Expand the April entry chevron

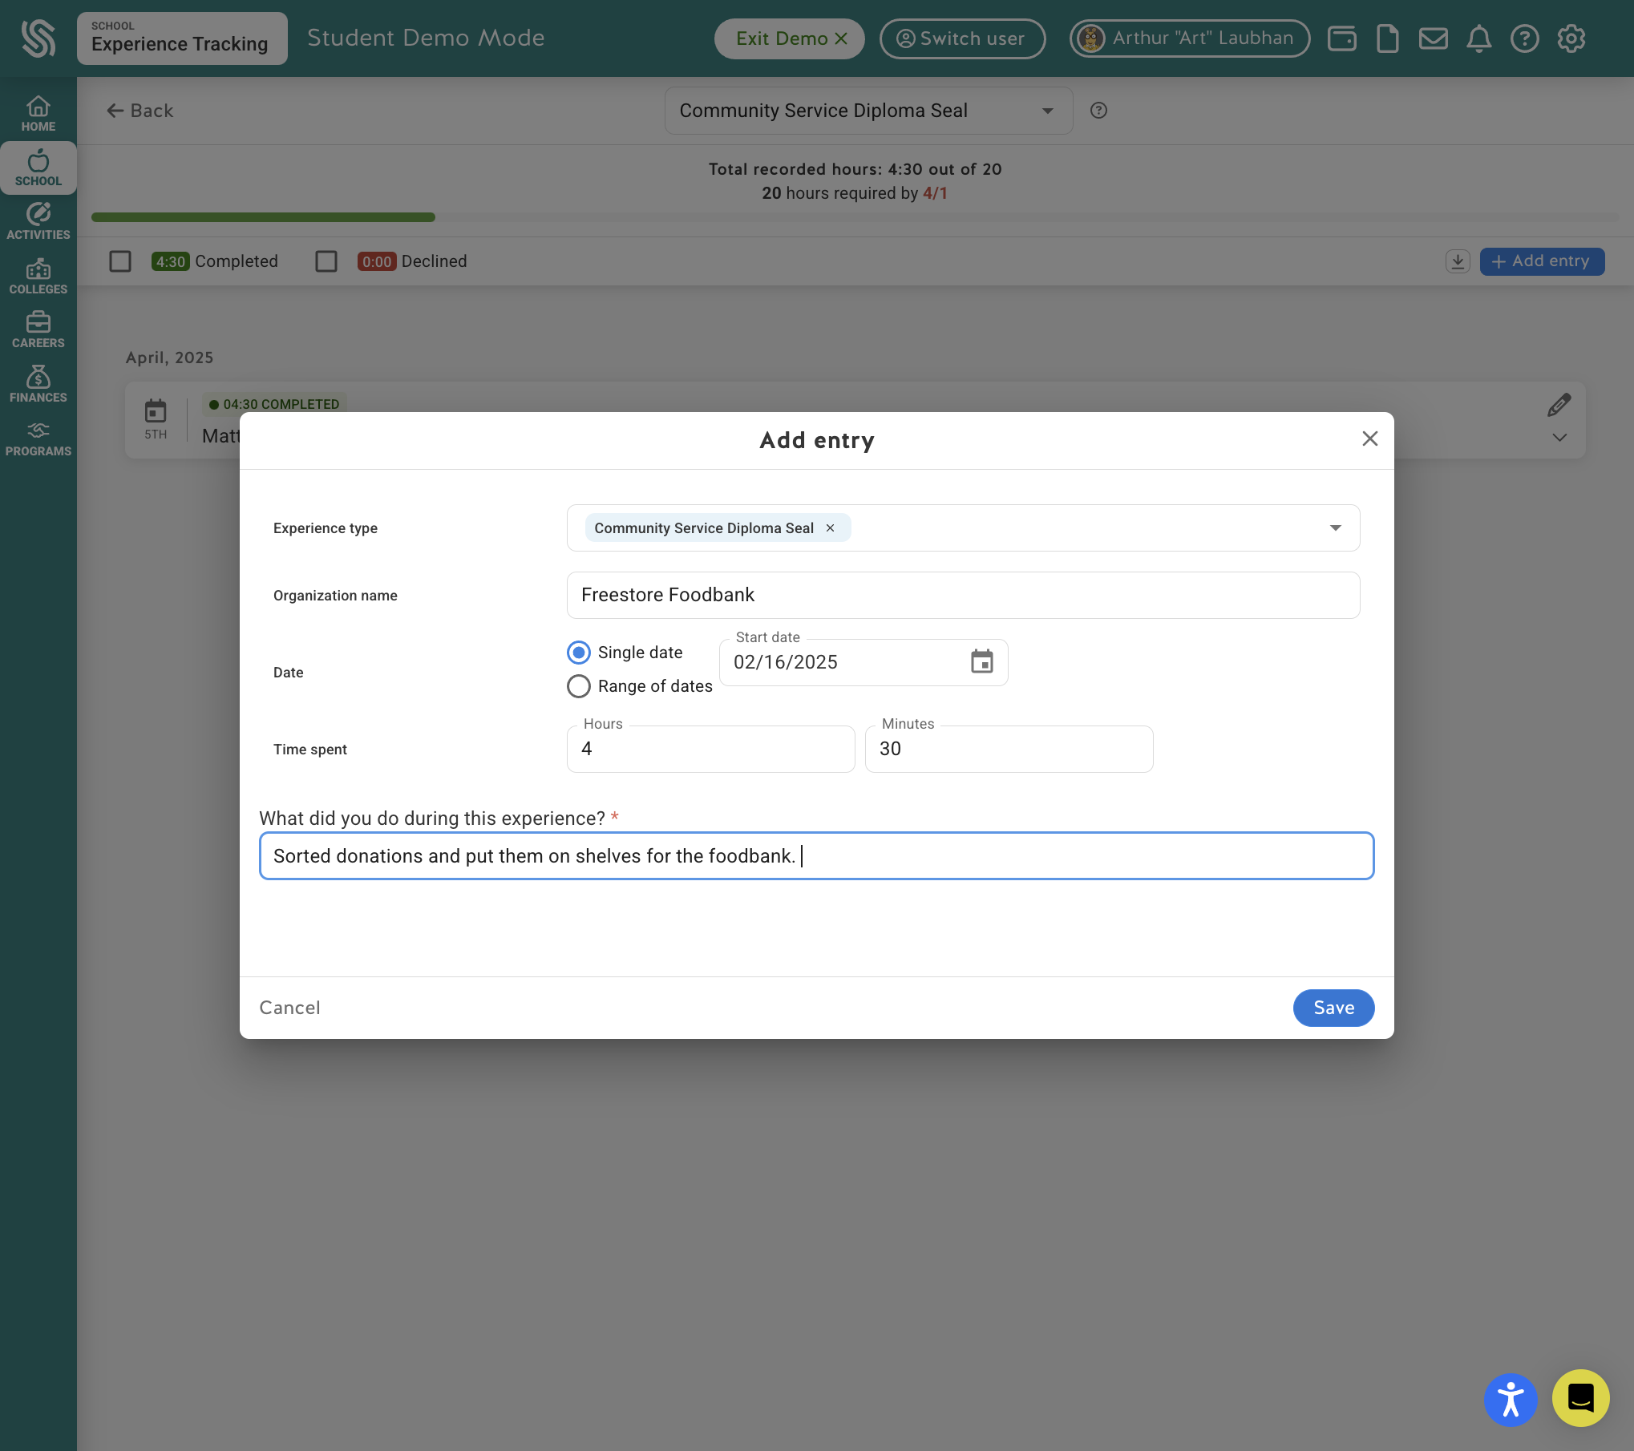tap(1559, 438)
